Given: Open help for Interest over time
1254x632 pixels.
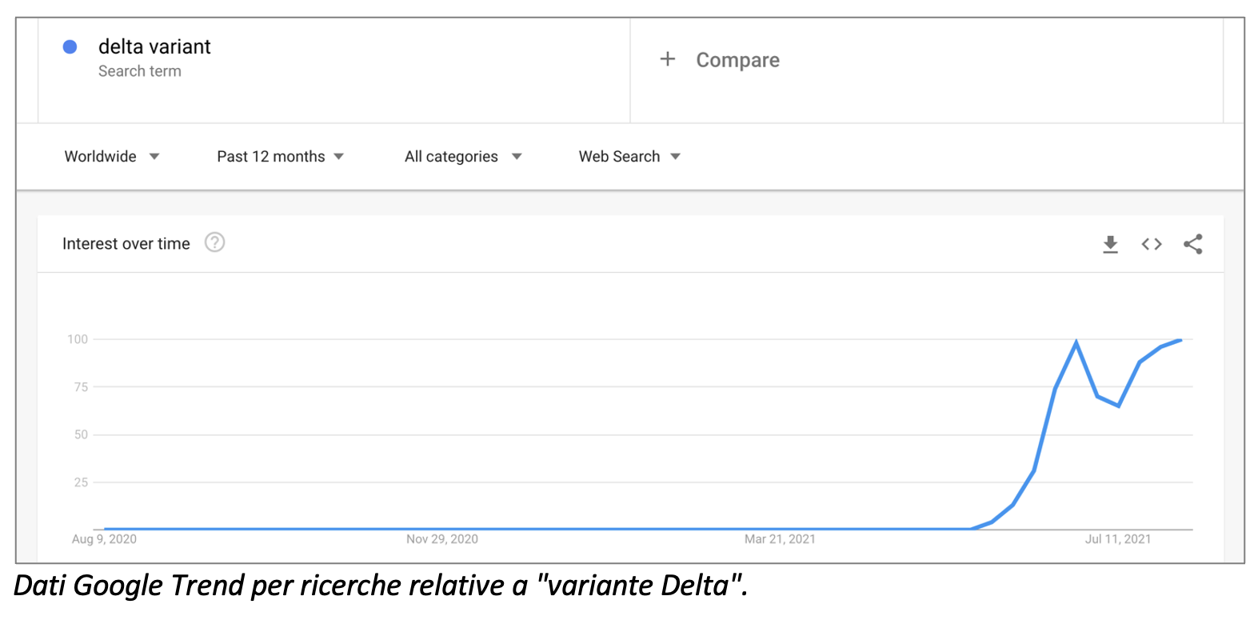Looking at the screenshot, I should [x=214, y=242].
